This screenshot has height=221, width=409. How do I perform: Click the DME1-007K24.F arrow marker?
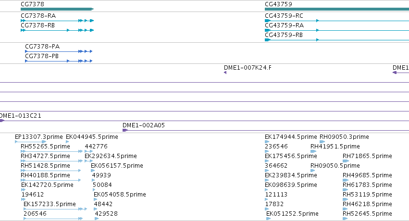[x=225, y=73]
